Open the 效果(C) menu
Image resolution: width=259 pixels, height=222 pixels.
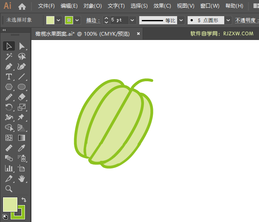coord(162,6)
